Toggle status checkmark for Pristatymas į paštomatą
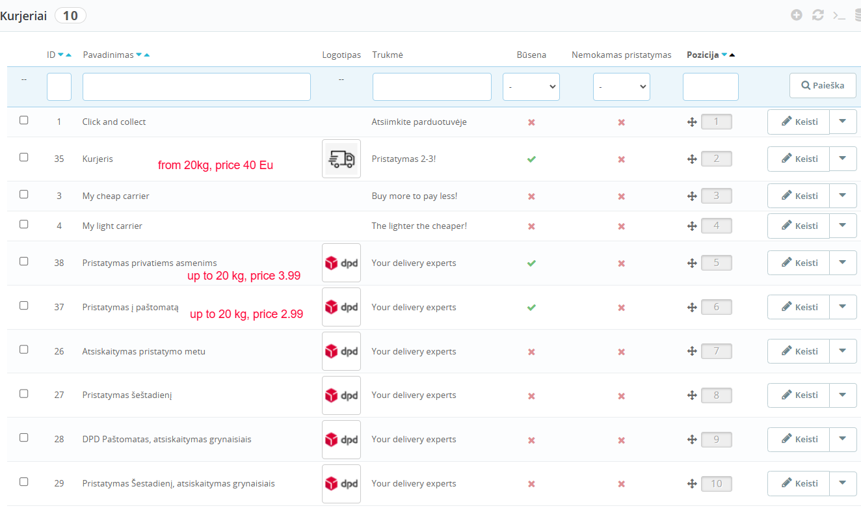 pyautogui.click(x=531, y=308)
